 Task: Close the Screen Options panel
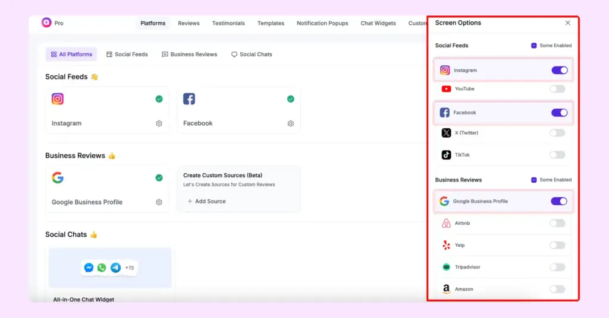pos(568,23)
